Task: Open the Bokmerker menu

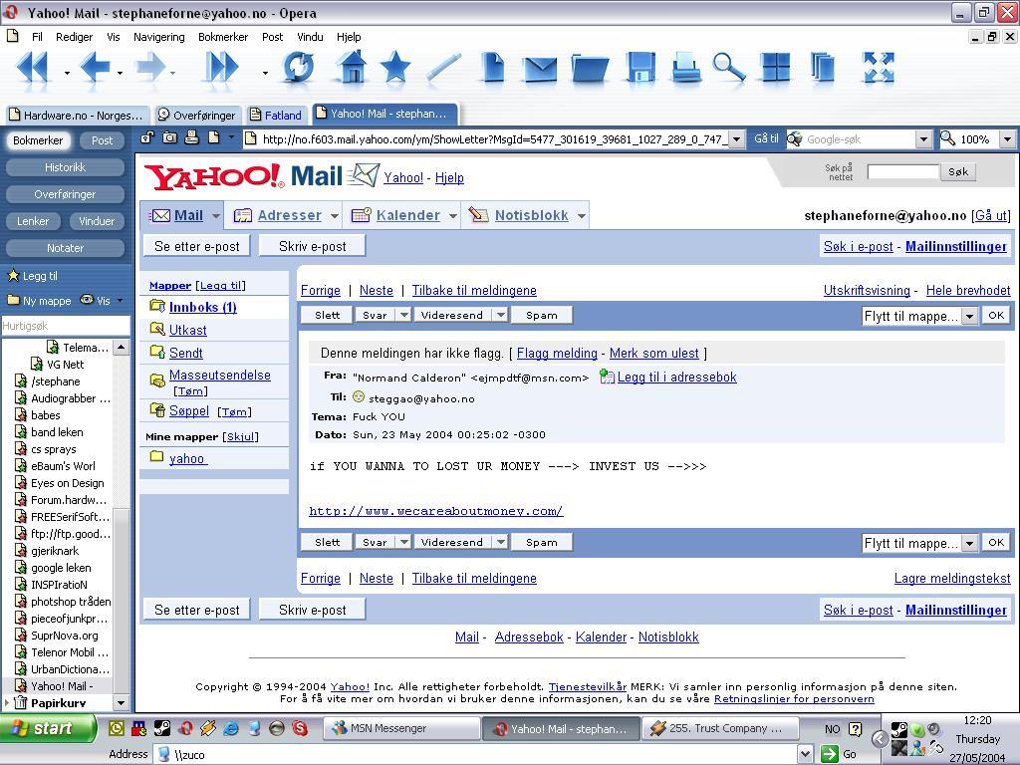Action: [x=223, y=37]
